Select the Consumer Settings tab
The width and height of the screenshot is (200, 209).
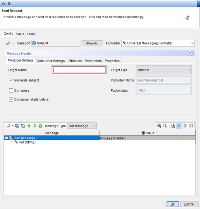click(51, 61)
